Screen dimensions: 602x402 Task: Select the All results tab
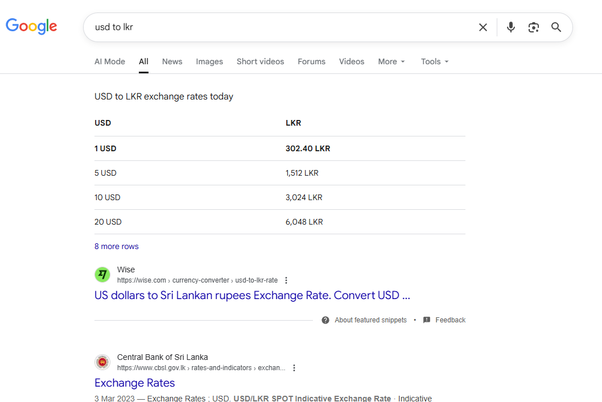click(x=143, y=62)
